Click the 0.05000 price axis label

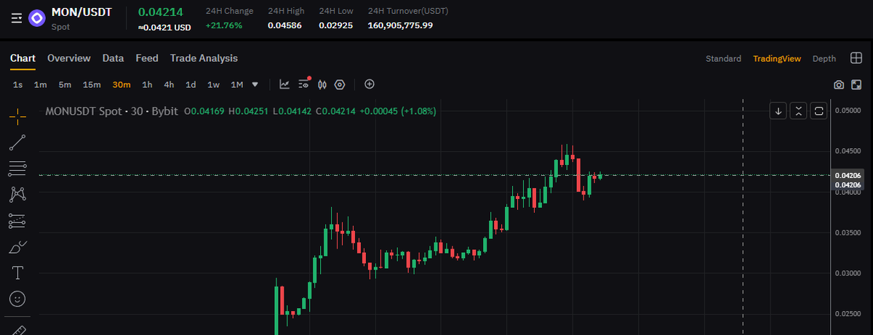coord(848,110)
